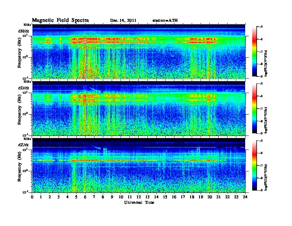Click hour '8' on Universal Time axis
Viewport: 292px width, 226px height.
pyautogui.click(x=103, y=197)
